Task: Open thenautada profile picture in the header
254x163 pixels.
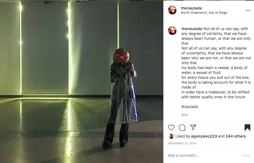Action: coord(172,10)
